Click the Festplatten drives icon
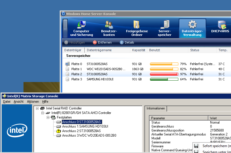This screenshot has height=153, width=231. pyautogui.click(x=53, y=117)
